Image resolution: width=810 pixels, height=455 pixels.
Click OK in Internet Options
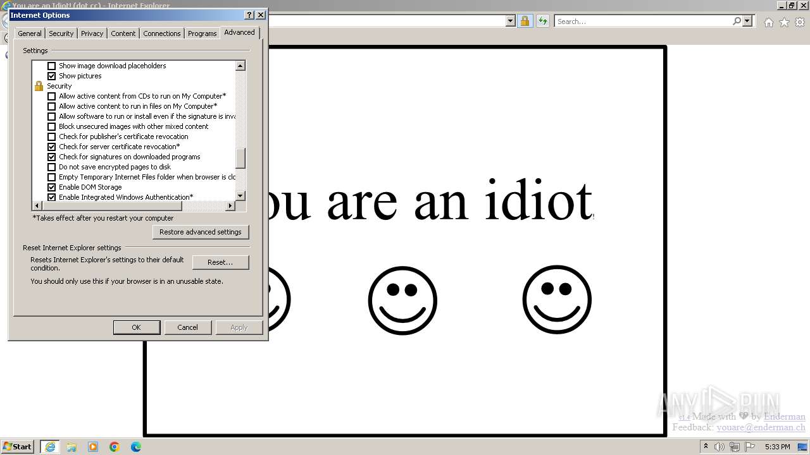pyautogui.click(x=136, y=327)
